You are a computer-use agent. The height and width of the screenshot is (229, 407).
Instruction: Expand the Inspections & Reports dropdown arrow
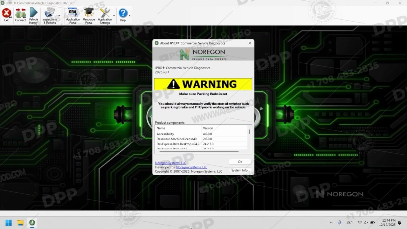click(x=59, y=16)
